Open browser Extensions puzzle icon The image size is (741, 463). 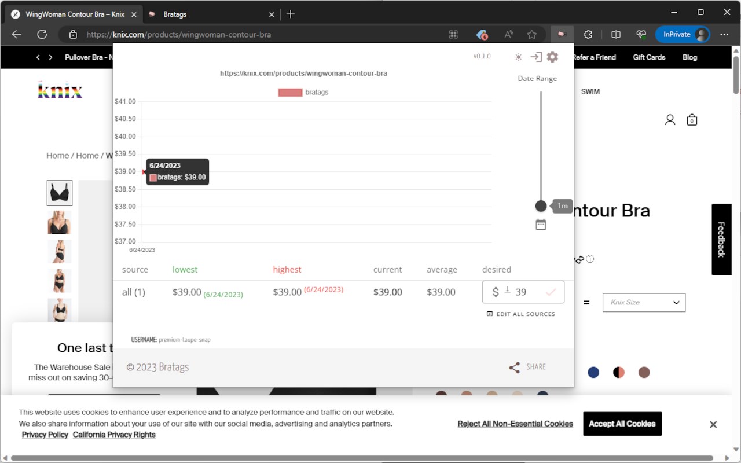[588, 34]
